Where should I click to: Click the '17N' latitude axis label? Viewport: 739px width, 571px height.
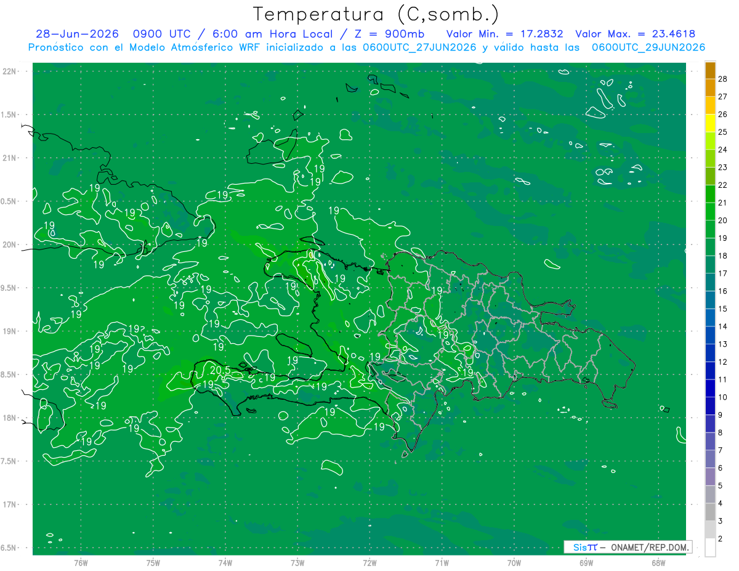[x=10, y=504]
